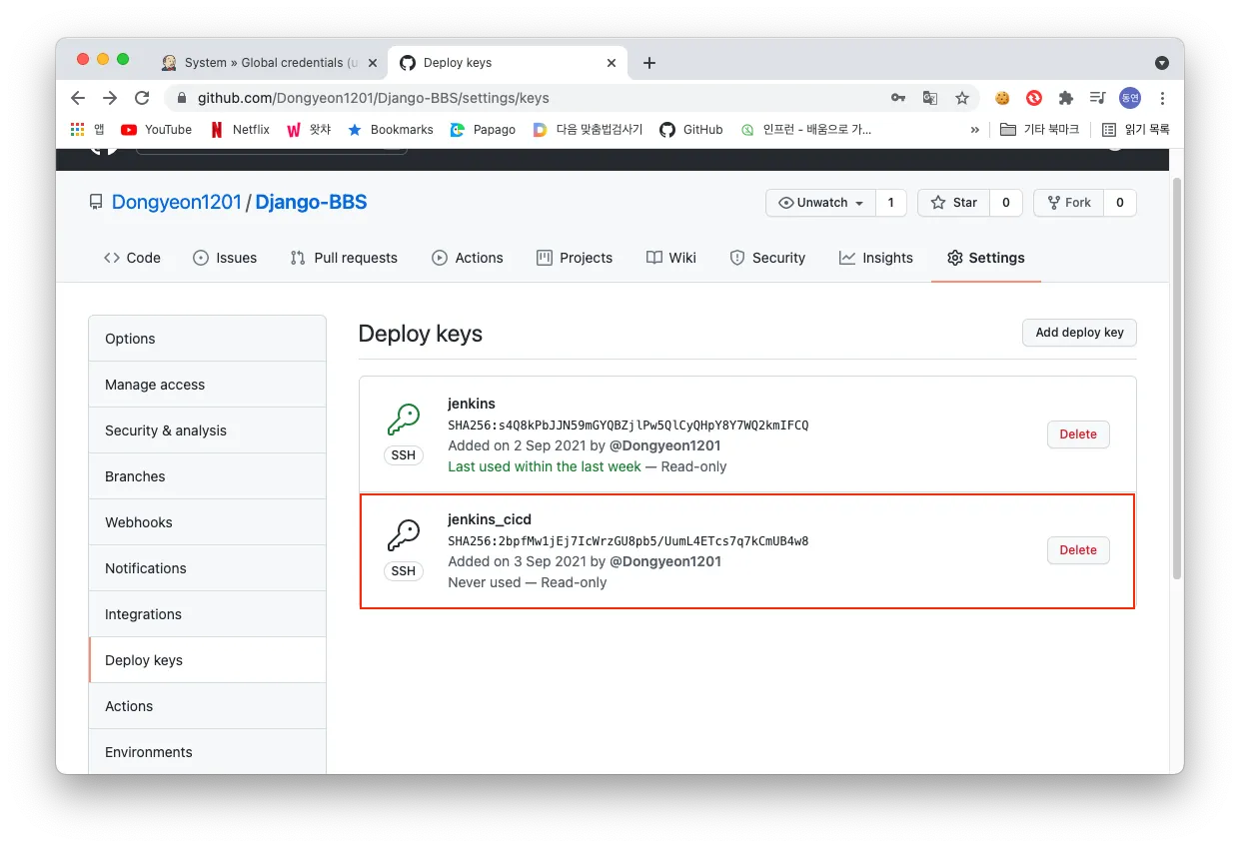Image resolution: width=1240 pixels, height=848 pixels.
Task: Click the translate page icon
Action: pos(930,98)
